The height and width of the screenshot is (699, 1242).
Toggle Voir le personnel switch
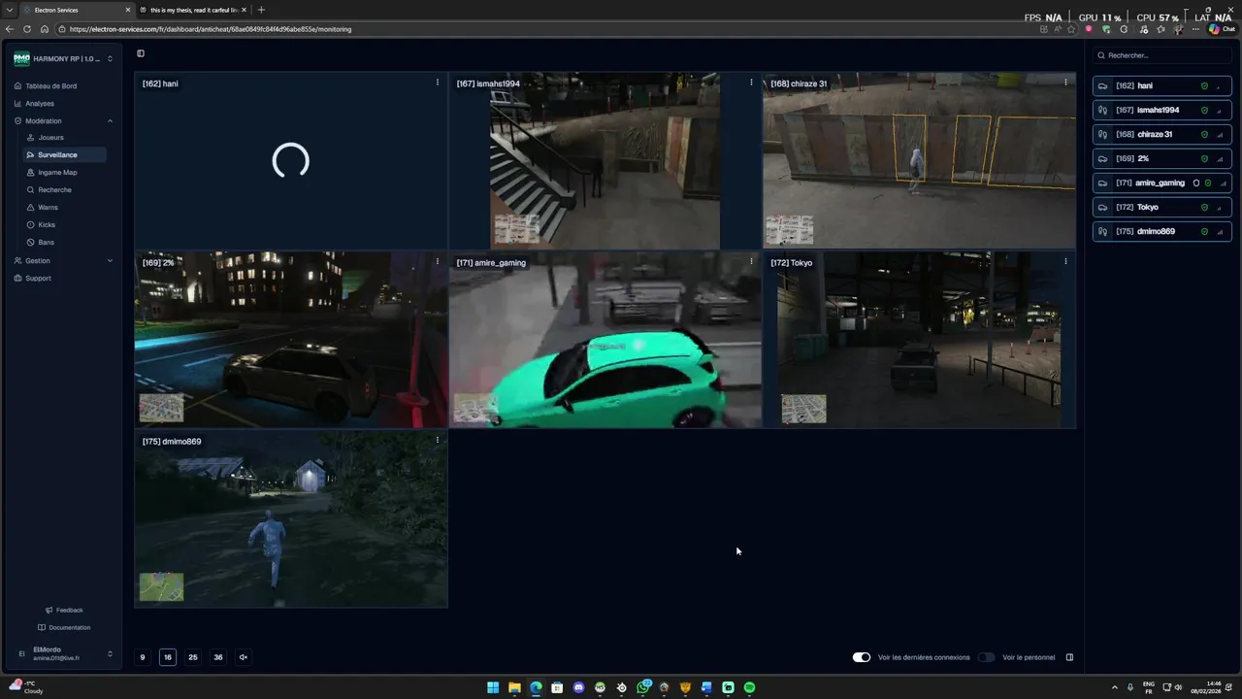tap(987, 657)
